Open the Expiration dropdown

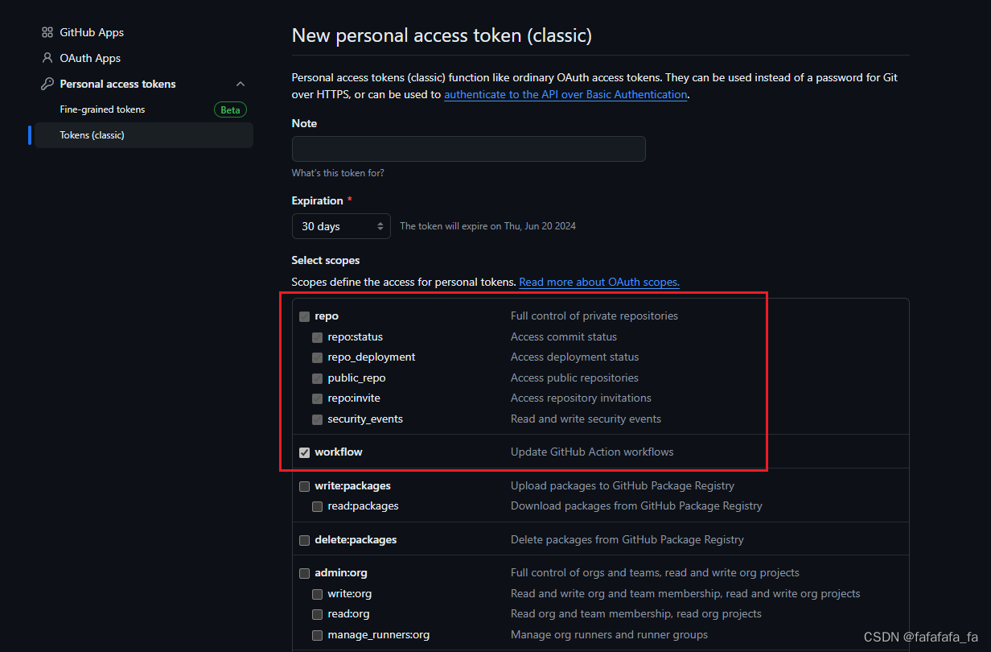click(340, 226)
